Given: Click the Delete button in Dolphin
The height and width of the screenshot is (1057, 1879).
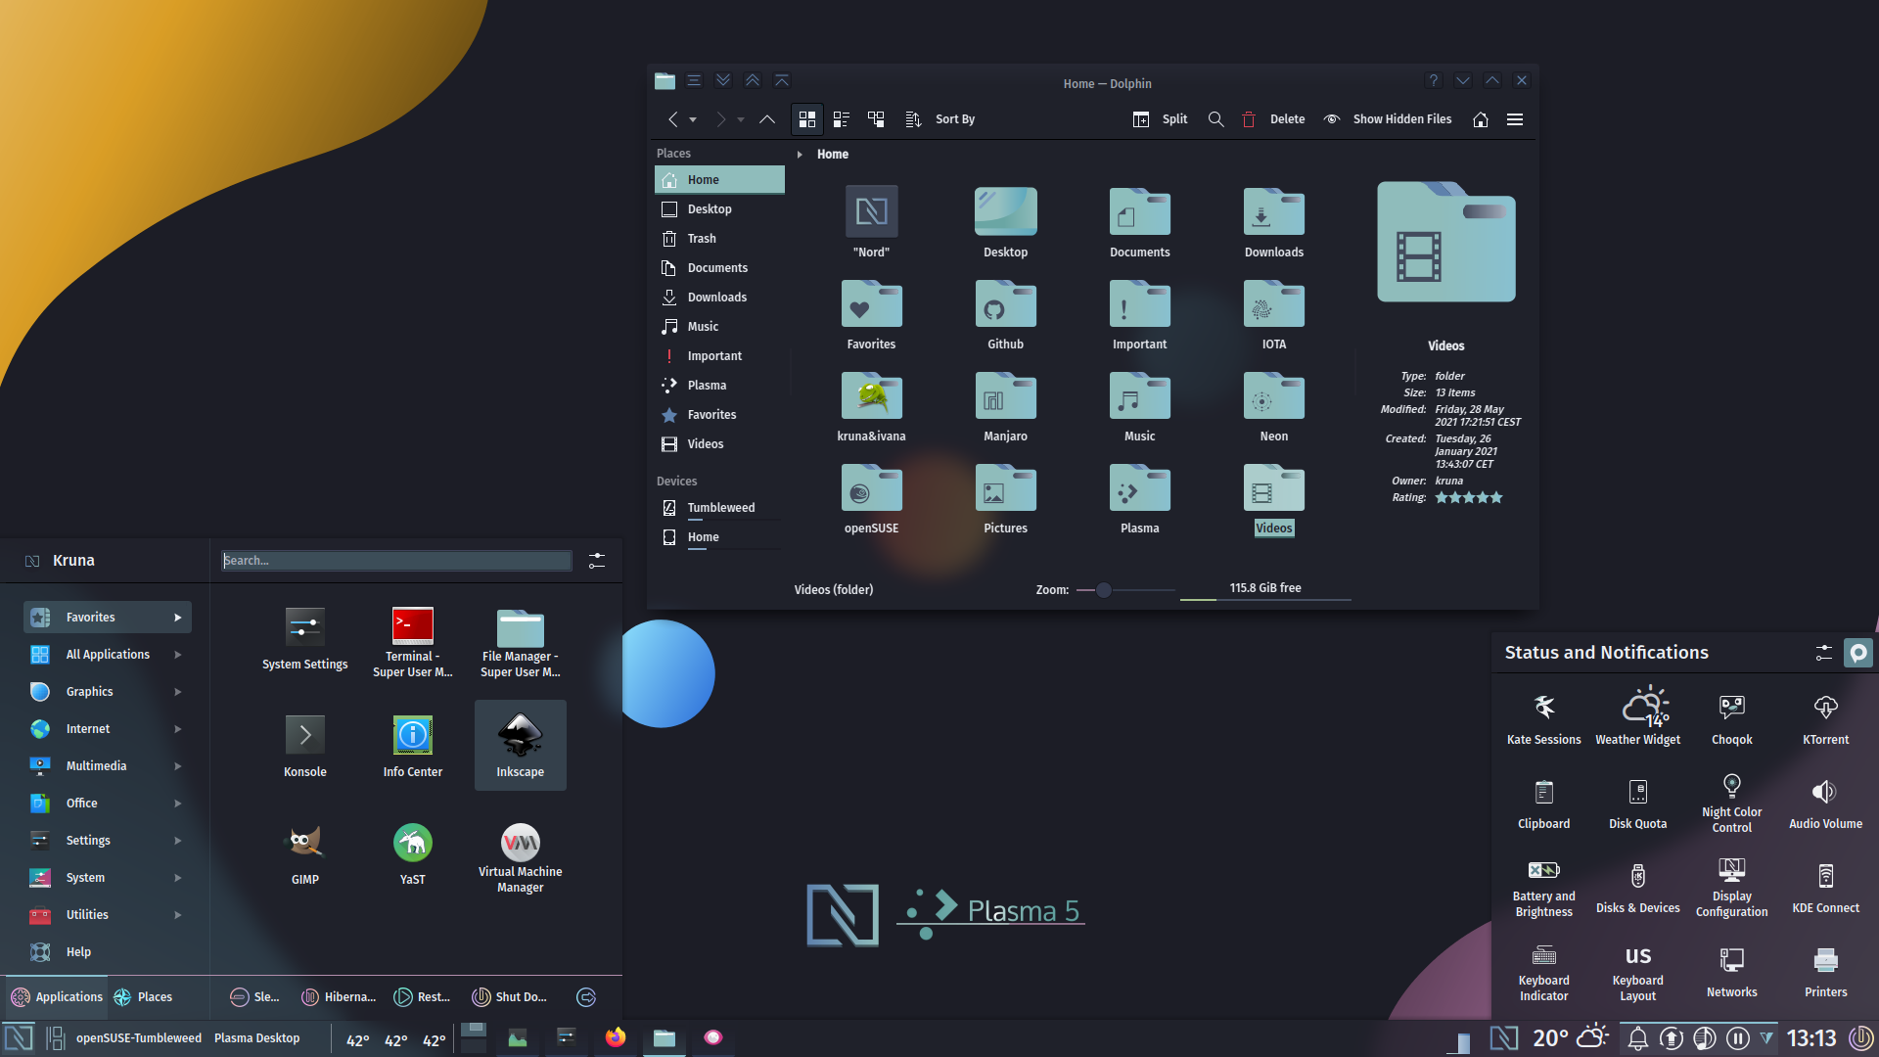Looking at the screenshot, I should tap(1273, 119).
